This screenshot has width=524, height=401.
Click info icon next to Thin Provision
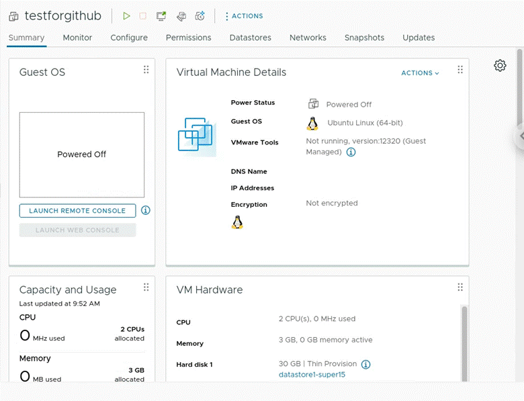[x=366, y=364]
